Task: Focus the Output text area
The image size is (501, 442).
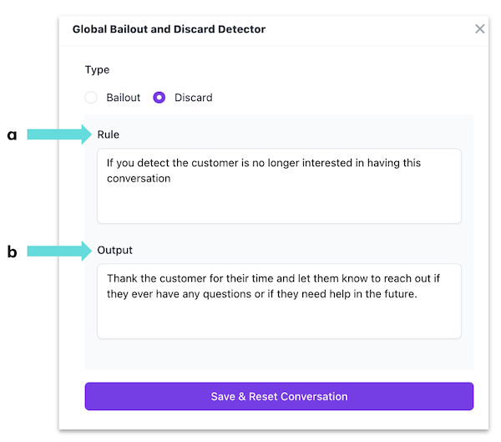Action: coord(279,318)
